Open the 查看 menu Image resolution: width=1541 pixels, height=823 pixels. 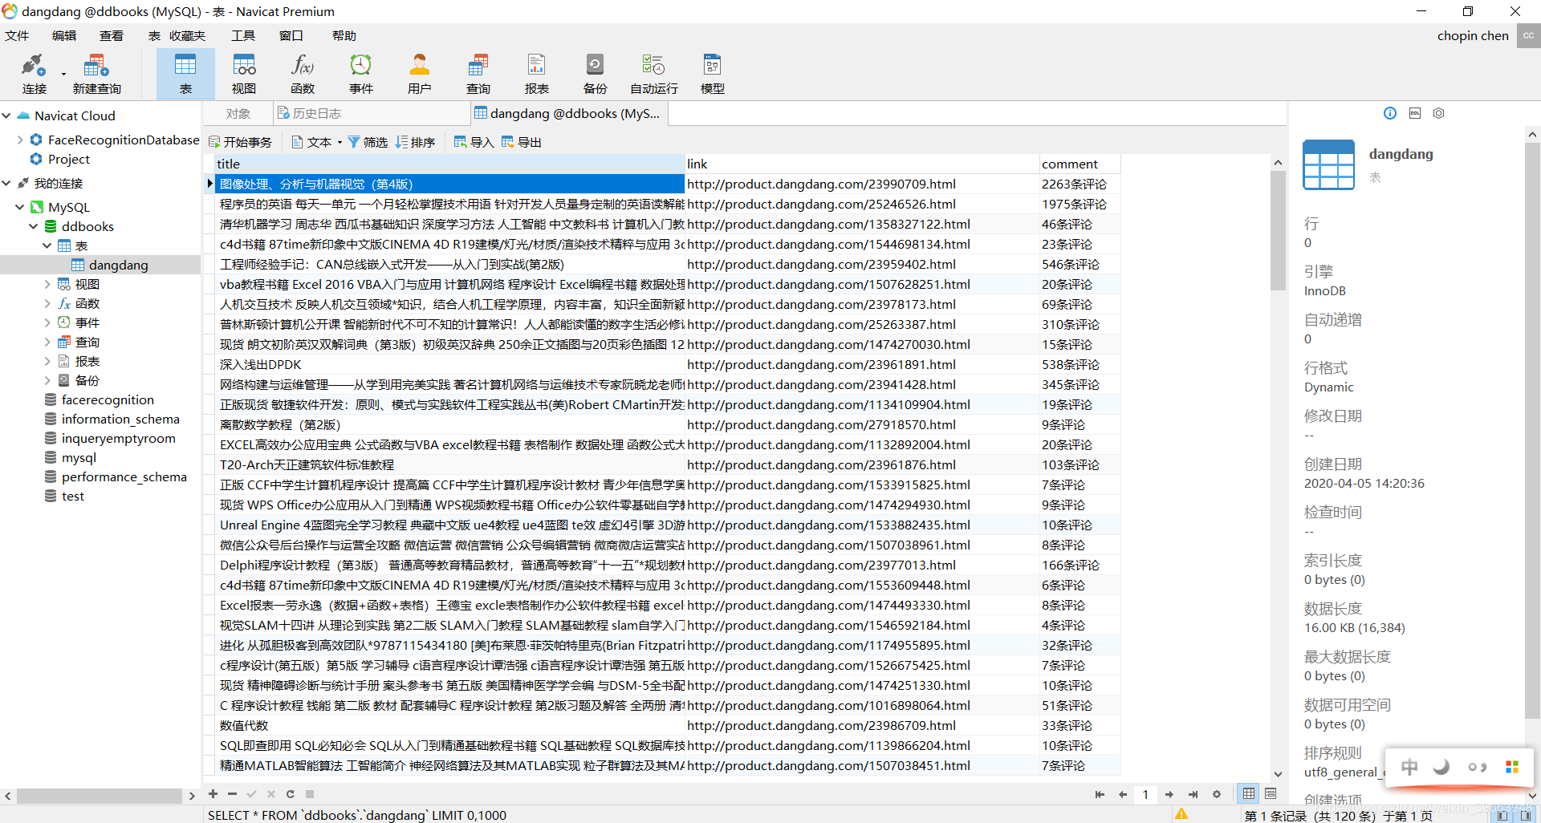(112, 35)
